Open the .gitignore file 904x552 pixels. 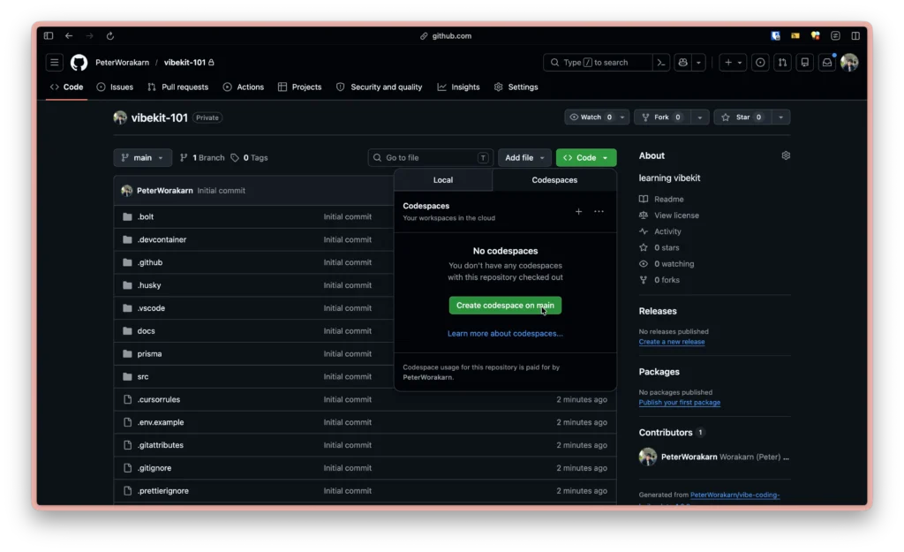click(x=154, y=468)
